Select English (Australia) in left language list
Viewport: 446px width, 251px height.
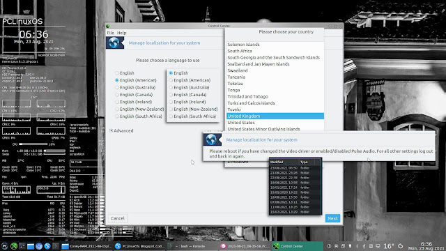[x=116, y=88]
